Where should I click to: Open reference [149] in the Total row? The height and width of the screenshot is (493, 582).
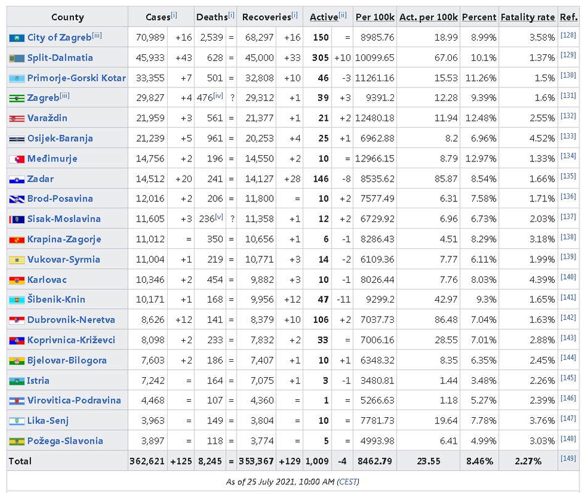568,458
